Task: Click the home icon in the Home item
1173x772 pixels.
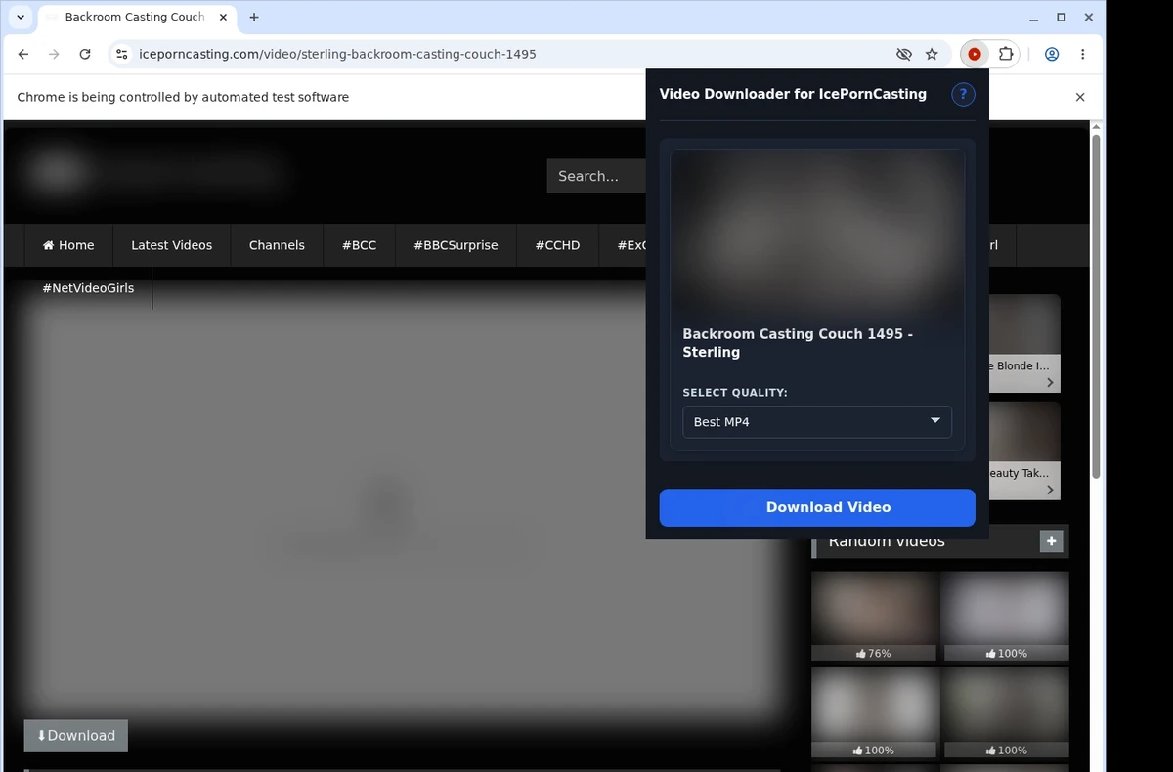Action: (48, 245)
